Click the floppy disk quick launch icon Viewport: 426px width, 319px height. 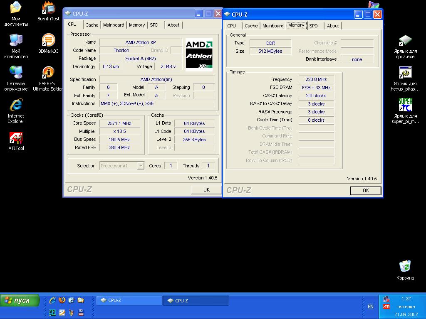81,312
